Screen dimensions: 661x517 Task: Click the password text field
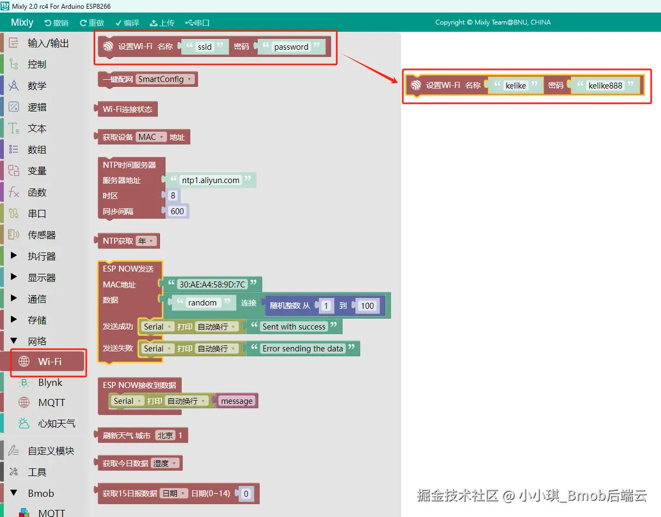[x=291, y=47]
